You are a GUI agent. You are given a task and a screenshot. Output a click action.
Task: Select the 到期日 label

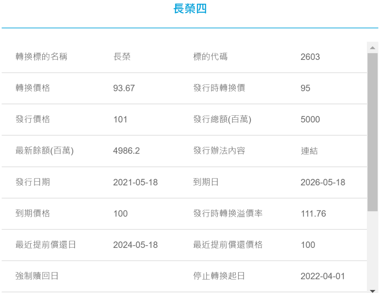pos(206,182)
